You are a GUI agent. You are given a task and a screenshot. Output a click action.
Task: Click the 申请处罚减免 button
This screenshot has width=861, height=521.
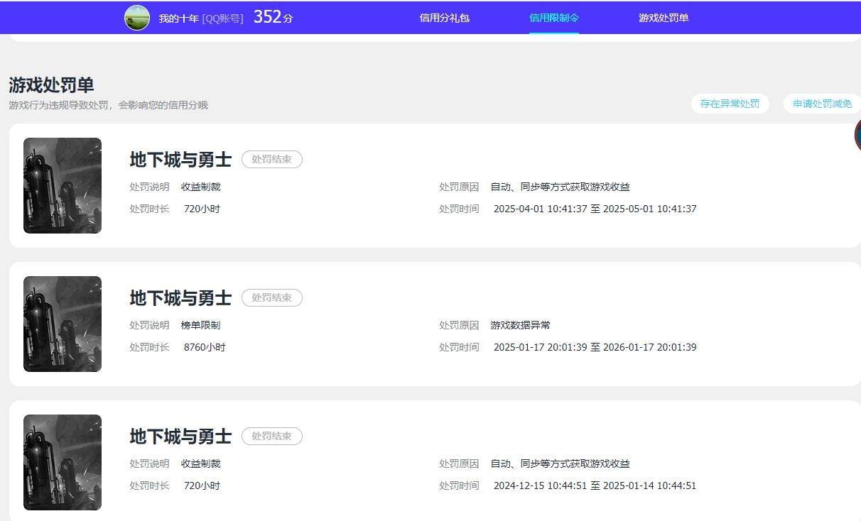click(x=822, y=104)
